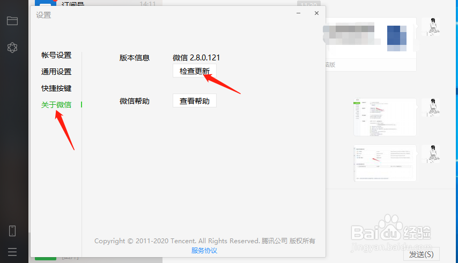Click the 查看帮助 button

(x=195, y=101)
